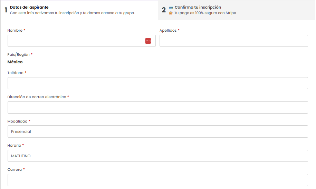Click the Apellidos field label
The width and height of the screenshot is (316, 189).
[x=168, y=31]
